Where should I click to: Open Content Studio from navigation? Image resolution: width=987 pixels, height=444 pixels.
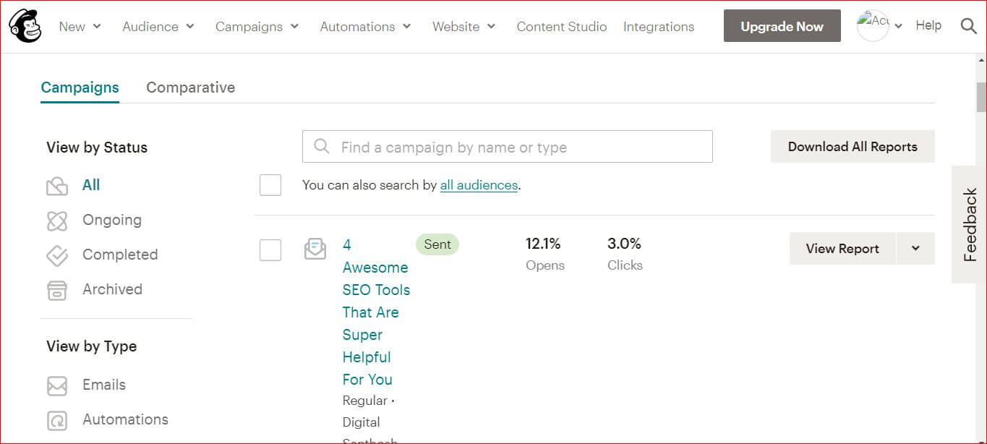pos(561,27)
